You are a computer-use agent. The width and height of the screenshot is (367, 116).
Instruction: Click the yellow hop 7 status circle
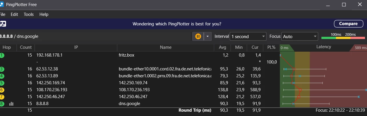(2, 97)
